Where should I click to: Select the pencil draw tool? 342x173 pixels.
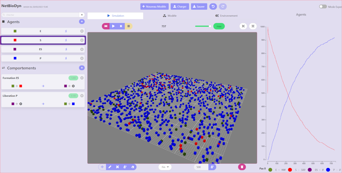pos(110,167)
